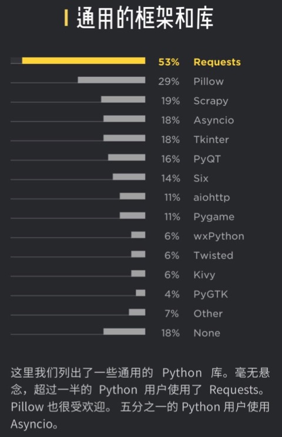The height and width of the screenshot is (437, 282).
Task: Click the Scrapy bar
Action: tap(123, 99)
